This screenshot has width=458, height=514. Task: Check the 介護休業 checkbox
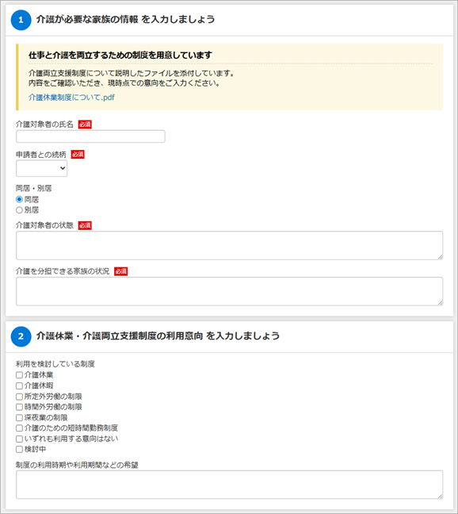pyautogui.click(x=19, y=374)
